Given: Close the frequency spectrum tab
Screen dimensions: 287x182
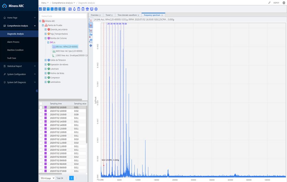Looking at the screenshot, I should click(x=162, y=15).
